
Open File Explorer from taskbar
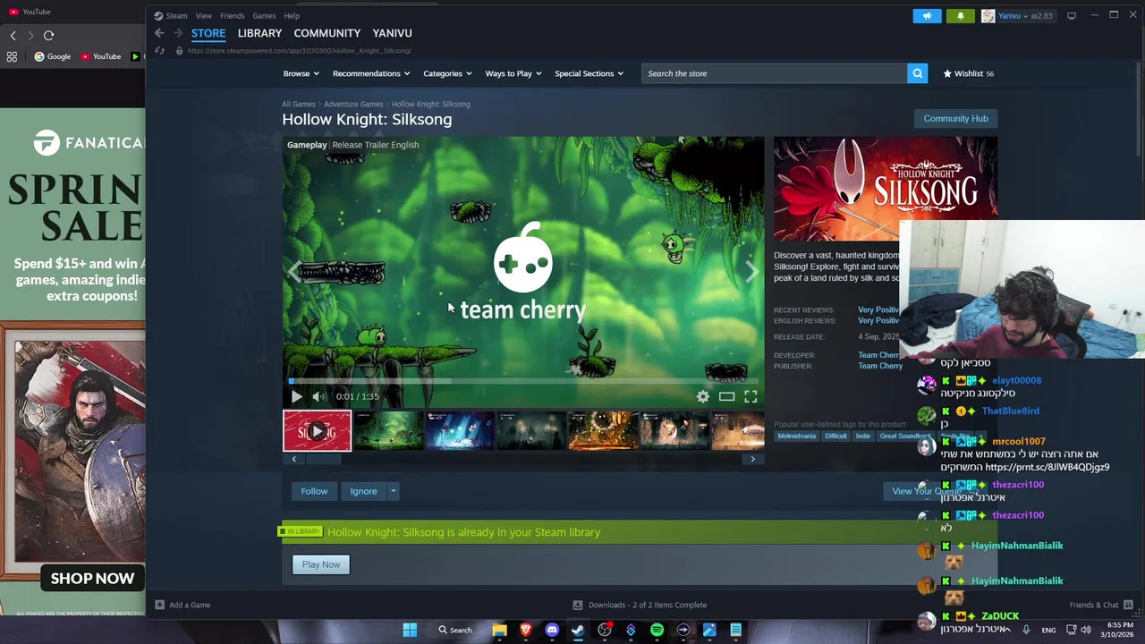click(x=499, y=630)
